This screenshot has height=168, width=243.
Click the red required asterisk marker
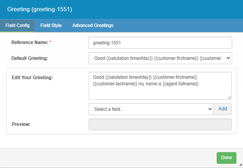point(50,42)
